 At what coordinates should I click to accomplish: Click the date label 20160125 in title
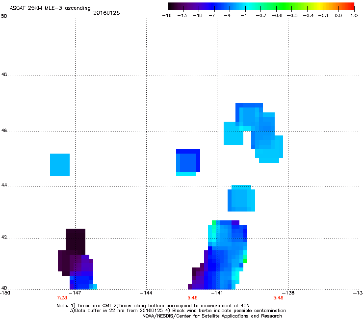[106, 13]
